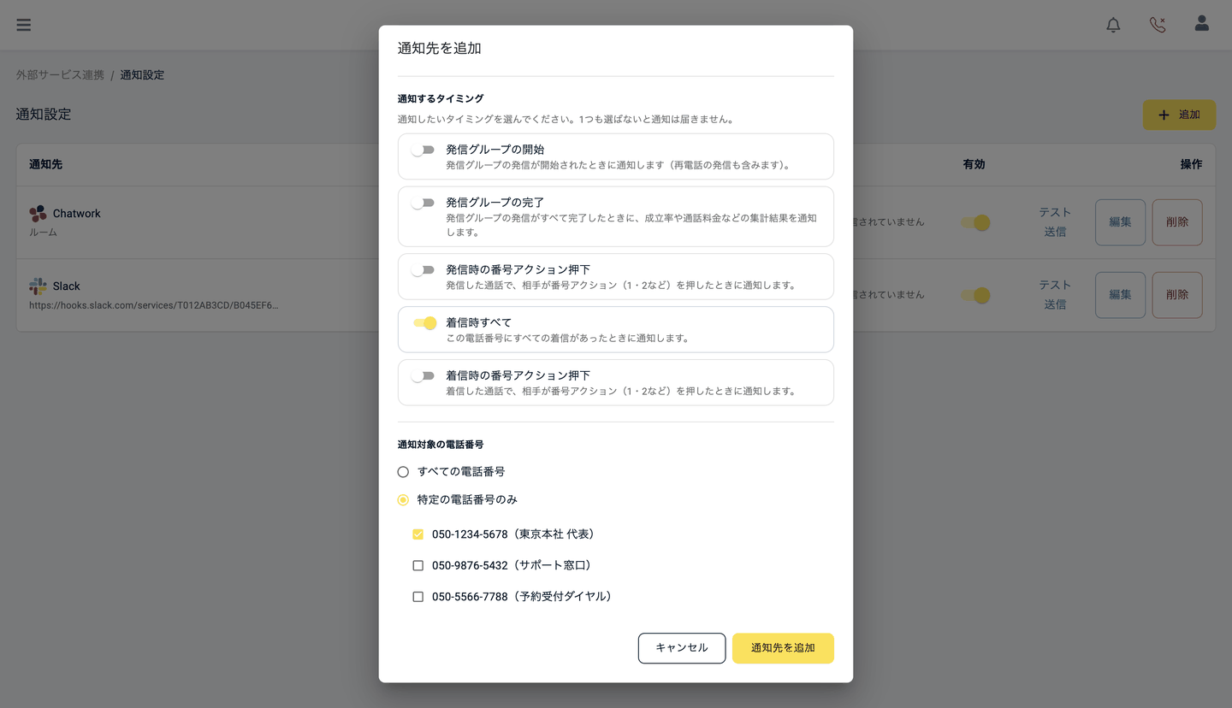
Task: Toggle the Slack row 有効 switch
Action: [975, 295]
